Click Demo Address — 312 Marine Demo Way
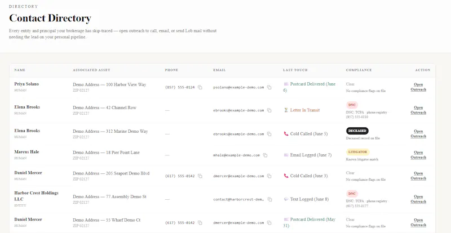This screenshot has width=451, height=233. [110, 131]
